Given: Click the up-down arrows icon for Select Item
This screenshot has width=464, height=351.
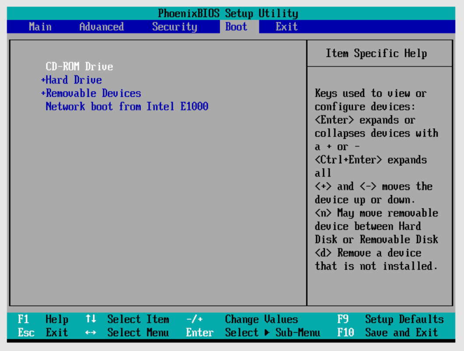Looking at the screenshot, I should tap(91, 319).
